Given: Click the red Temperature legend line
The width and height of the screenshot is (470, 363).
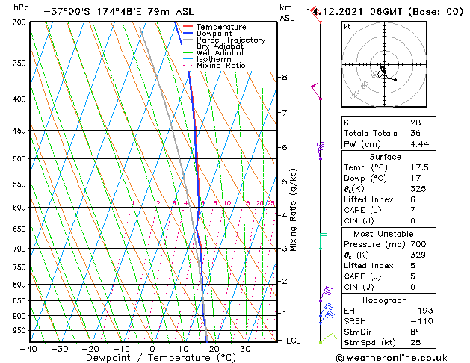Looking at the screenshot, I should click(x=188, y=27).
